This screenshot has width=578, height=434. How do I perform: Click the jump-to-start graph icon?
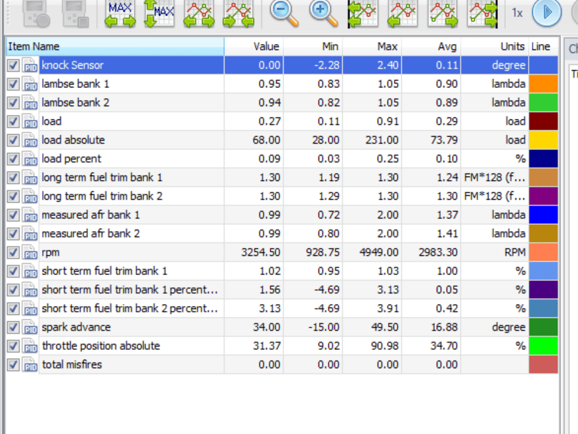(363, 14)
